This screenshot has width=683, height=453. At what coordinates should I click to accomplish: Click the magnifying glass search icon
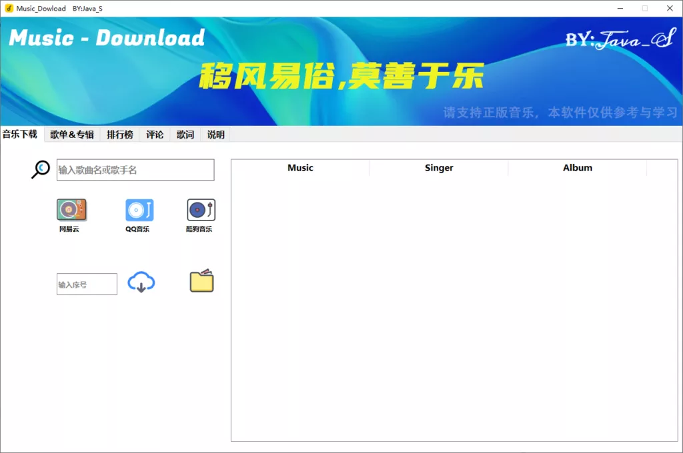click(41, 169)
